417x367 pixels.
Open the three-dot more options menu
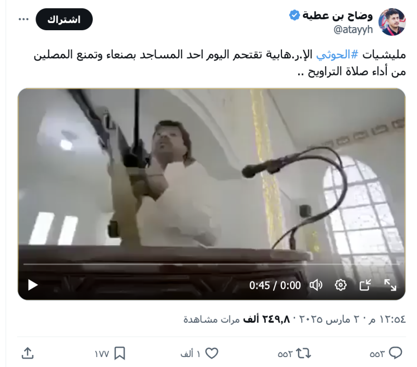[23, 19]
